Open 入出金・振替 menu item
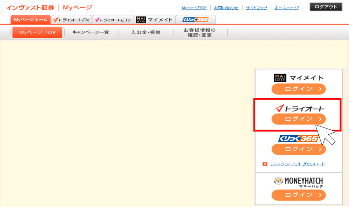This screenshot has width=349, height=207. pyautogui.click(x=146, y=32)
